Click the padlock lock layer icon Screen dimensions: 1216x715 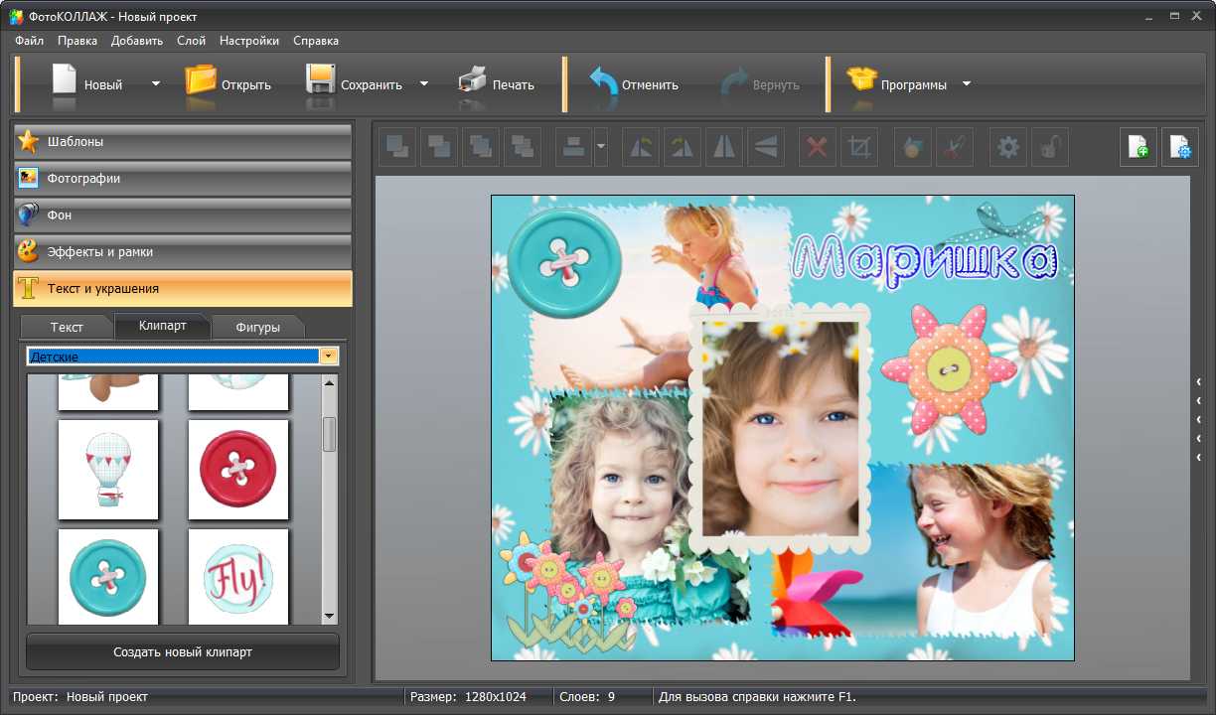(x=1049, y=148)
